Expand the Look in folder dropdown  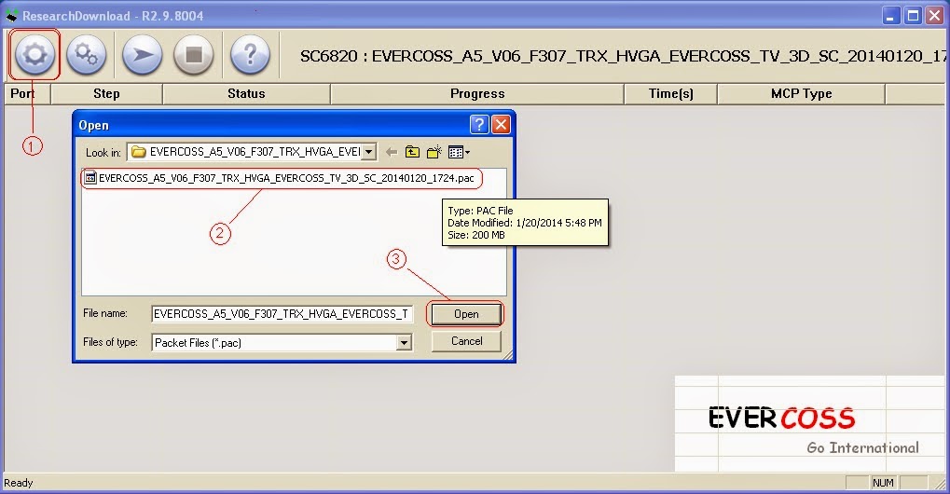pyautogui.click(x=368, y=152)
